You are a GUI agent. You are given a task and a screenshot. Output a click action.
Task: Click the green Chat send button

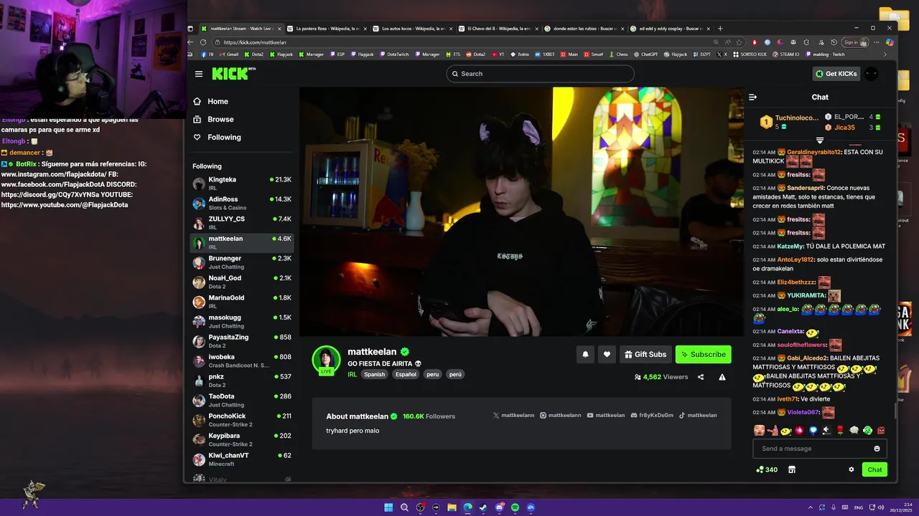[874, 469]
